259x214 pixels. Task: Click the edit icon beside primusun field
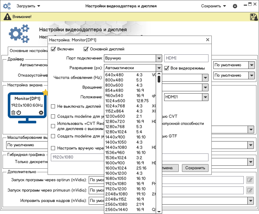click(250, 190)
